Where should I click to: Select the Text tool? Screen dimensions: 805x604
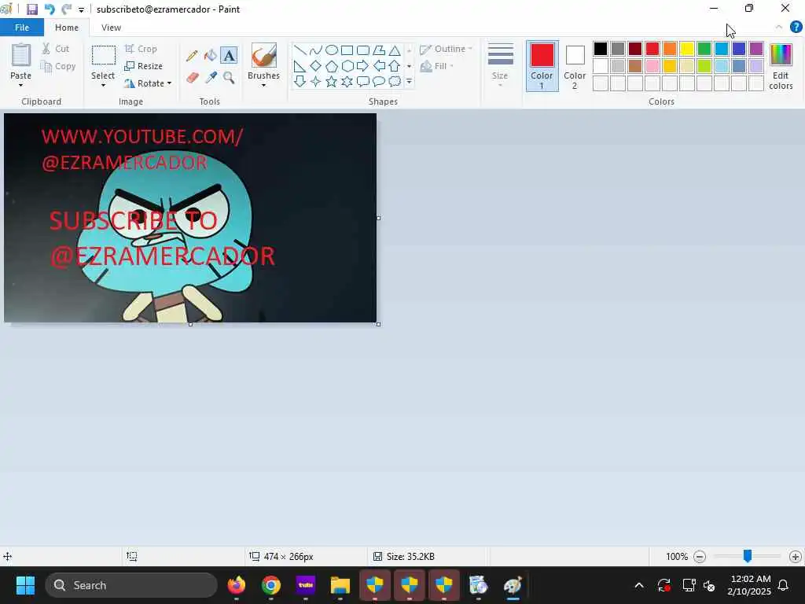click(x=229, y=56)
